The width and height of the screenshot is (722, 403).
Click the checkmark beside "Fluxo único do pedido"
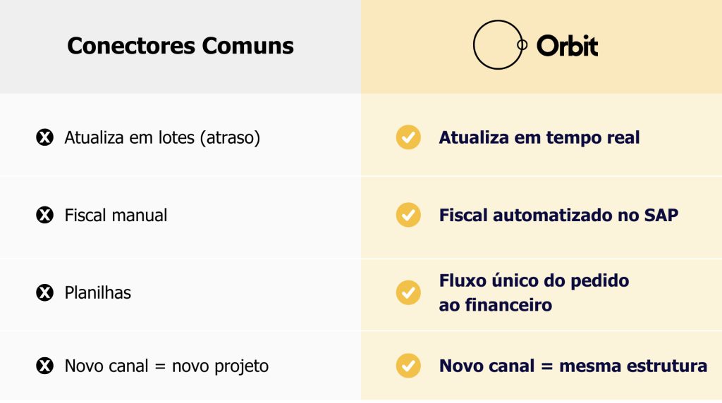pos(408,292)
